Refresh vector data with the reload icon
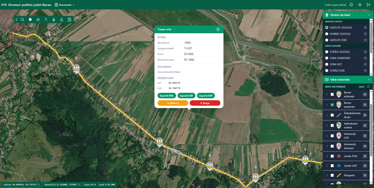 (368, 87)
